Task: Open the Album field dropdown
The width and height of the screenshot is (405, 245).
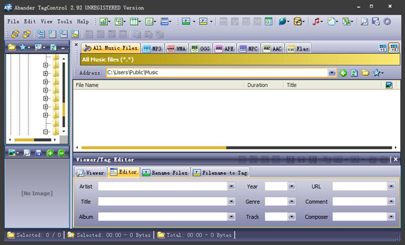Action: [231, 217]
